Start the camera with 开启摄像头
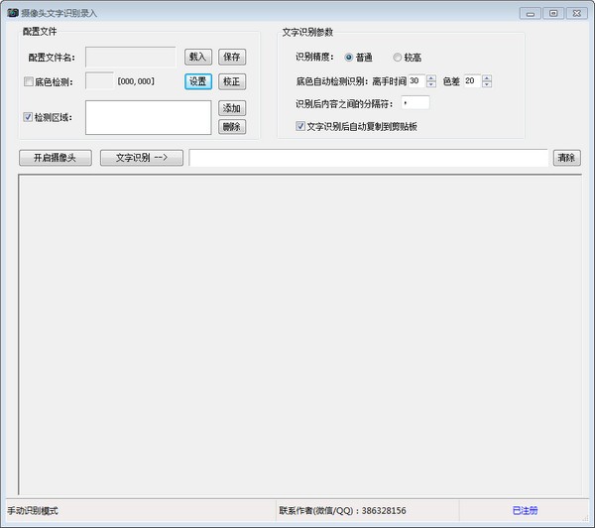The height and width of the screenshot is (528, 595). (56, 158)
